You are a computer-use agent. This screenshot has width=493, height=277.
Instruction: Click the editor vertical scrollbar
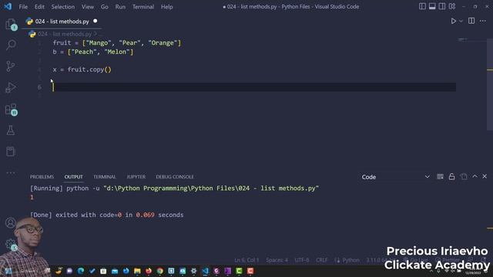[x=490, y=85]
